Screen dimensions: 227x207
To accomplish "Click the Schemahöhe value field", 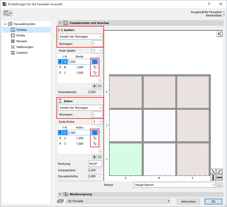I will coord(95,170).
